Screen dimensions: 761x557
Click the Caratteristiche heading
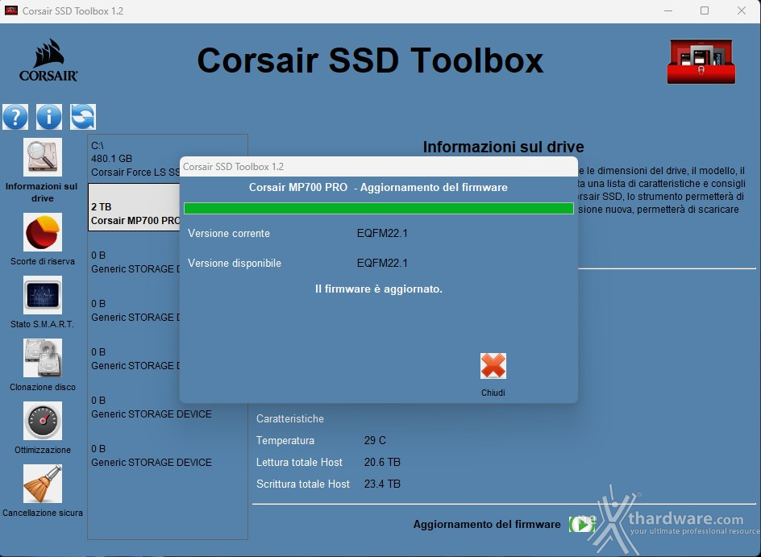(289, 418)
